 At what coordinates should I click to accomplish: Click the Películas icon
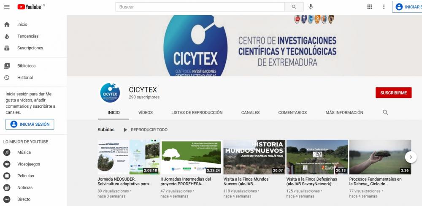coord(7,176)
